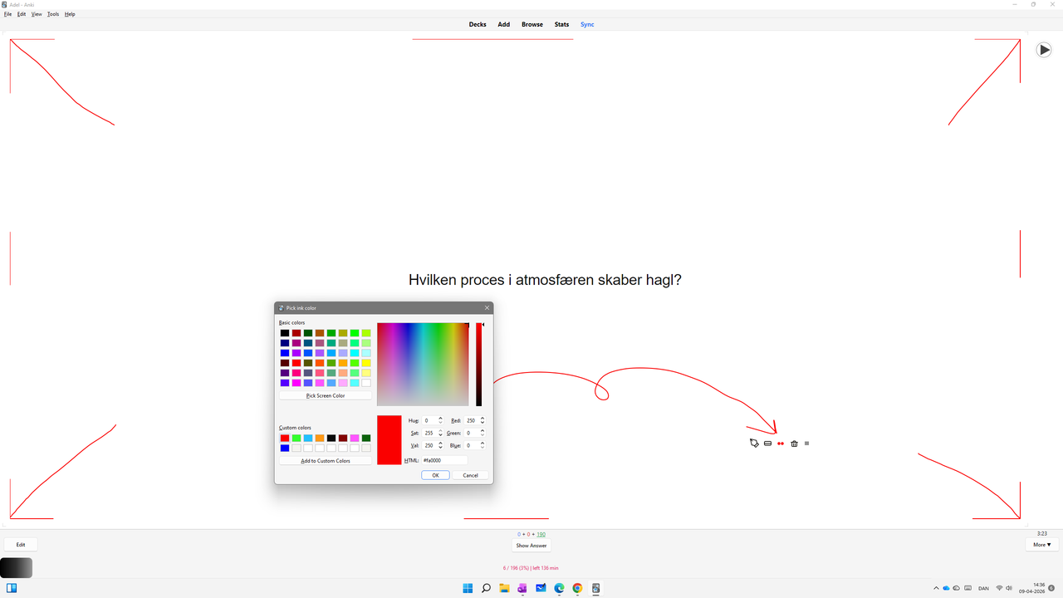Open the Tools menu
This screenshot has width=1063, height=598.
53,14
